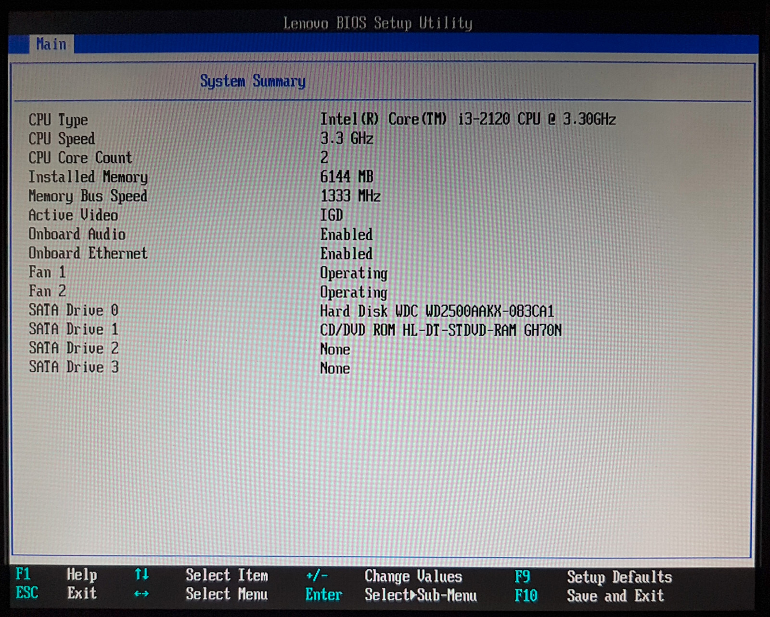
Task: Click Operating status of Fan 2
Action: click(x=354, y=293)
